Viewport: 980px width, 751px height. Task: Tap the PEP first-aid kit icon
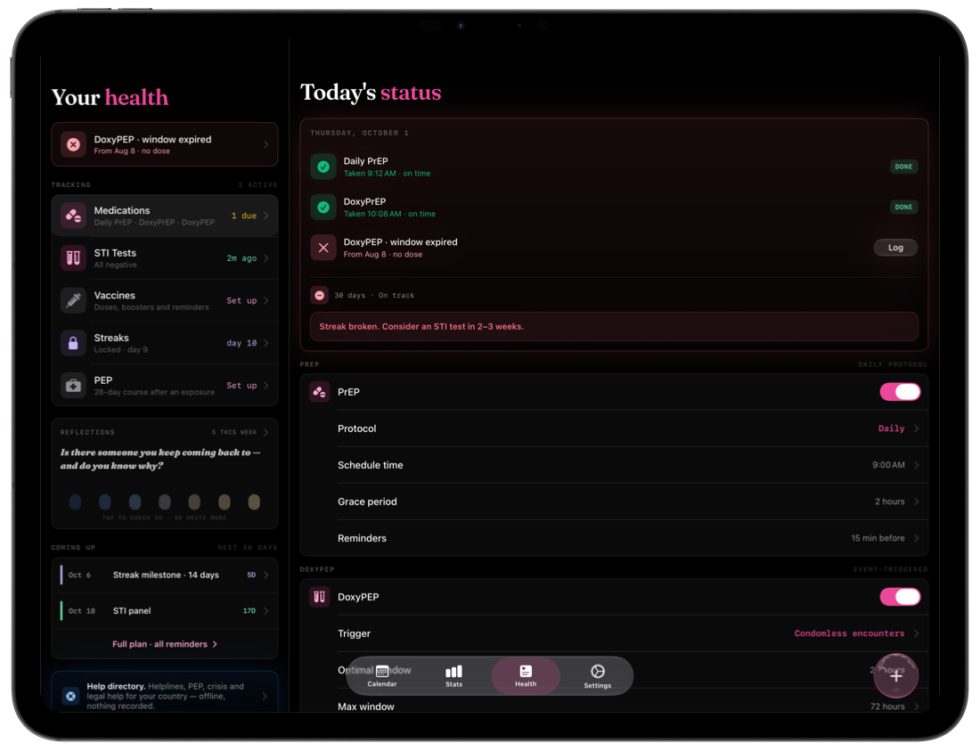(73, 386)
